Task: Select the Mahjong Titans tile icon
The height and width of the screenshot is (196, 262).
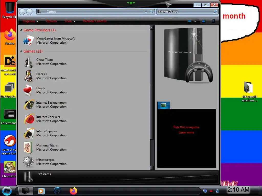Action: click(28, 148)
